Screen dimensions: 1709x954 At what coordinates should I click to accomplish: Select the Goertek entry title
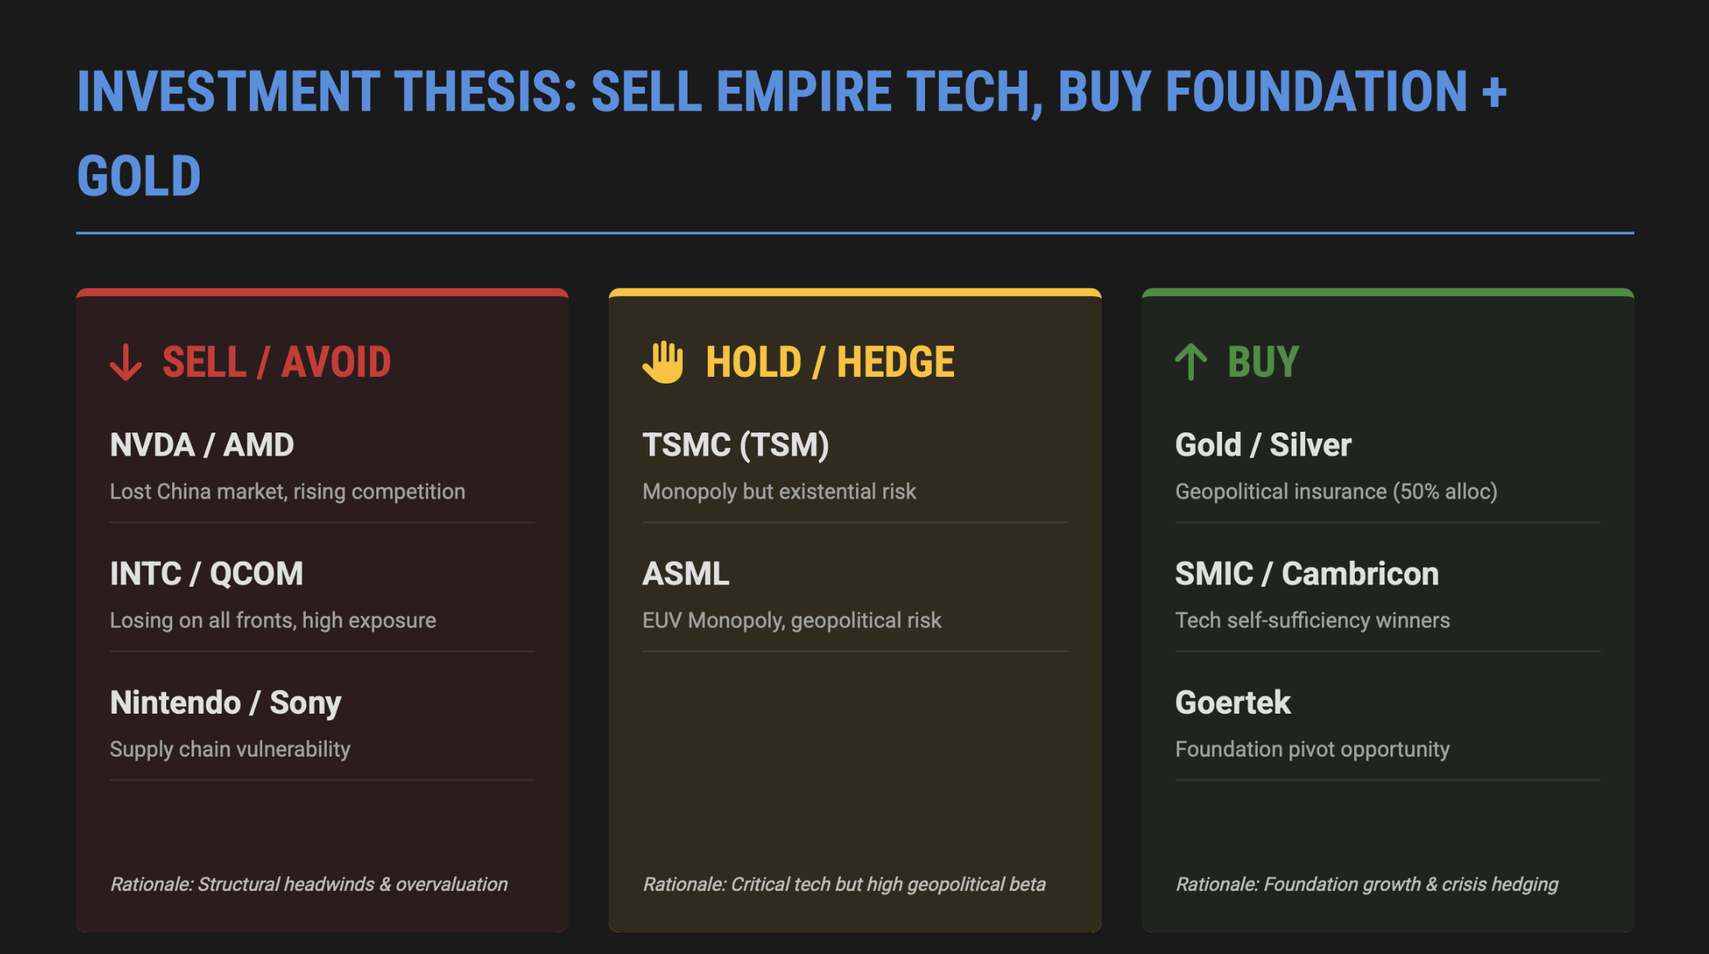(x=1232, y=703)
